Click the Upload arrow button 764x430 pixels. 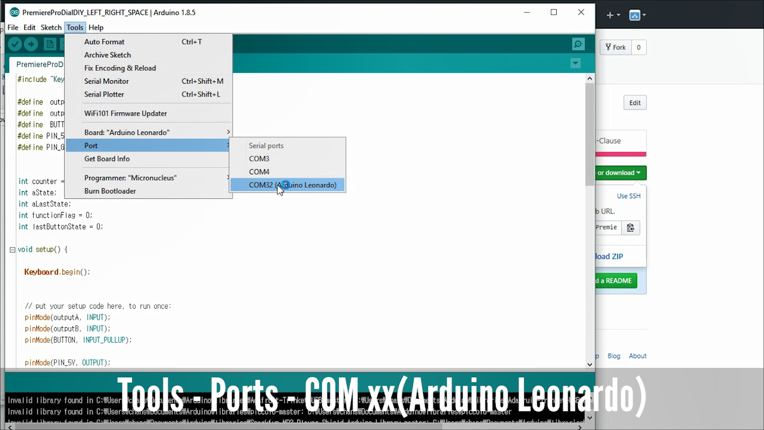pos(31,44)
